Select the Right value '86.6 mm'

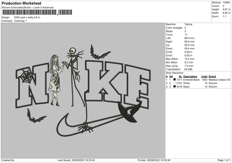189,42
